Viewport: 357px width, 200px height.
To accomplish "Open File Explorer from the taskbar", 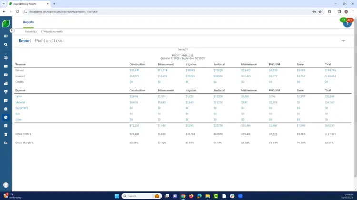I will click(208, 196).
